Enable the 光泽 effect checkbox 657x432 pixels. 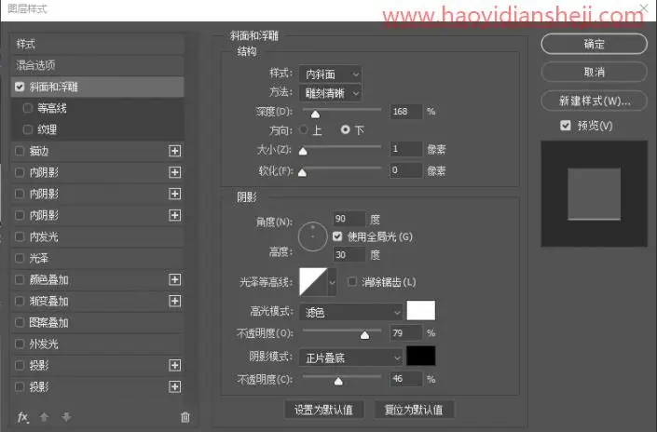20,258
